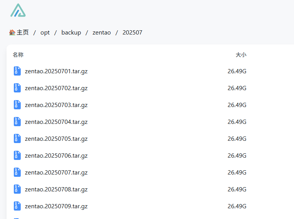Screen dimensions: 294x219
Task: Click archive icon for zentao.20250701.tar.gz
Action: (x=17, y=71)
